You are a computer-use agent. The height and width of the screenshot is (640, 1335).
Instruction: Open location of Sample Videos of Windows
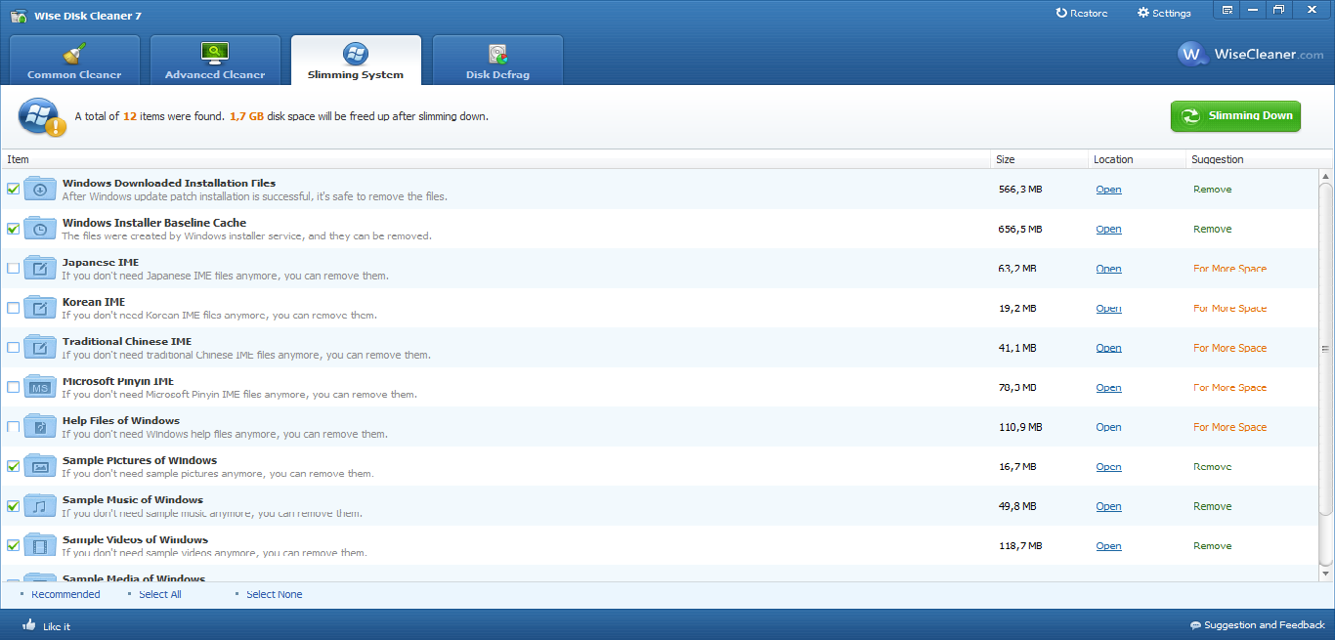coord(1108,546)
